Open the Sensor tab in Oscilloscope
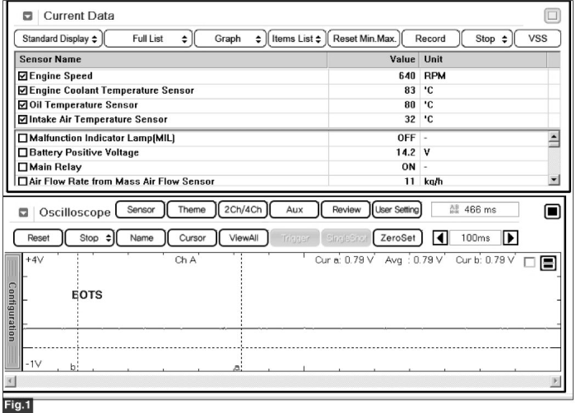The width and height of the screenshot is (576, 413). pos(140,209)
